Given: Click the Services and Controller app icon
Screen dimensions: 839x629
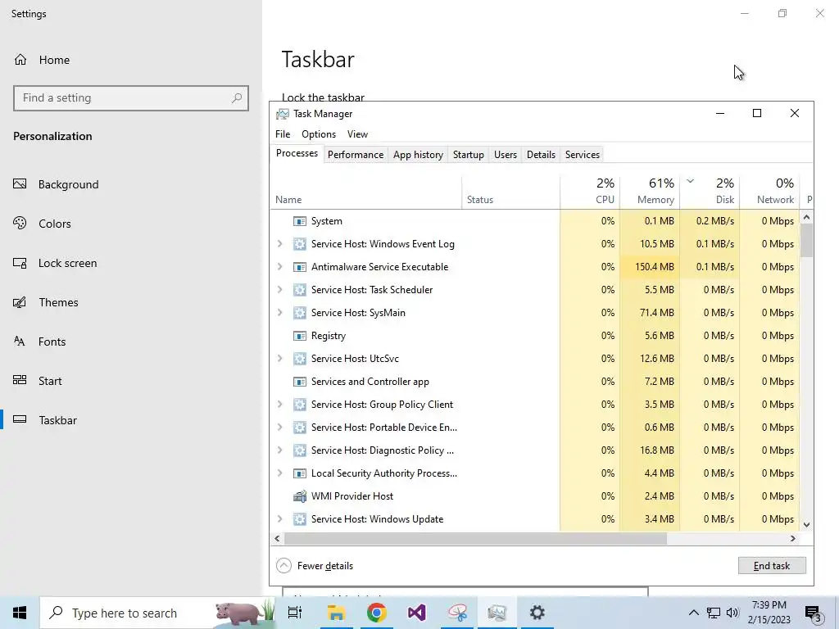Looking at the screenshot, I should (x=300, y=382).
